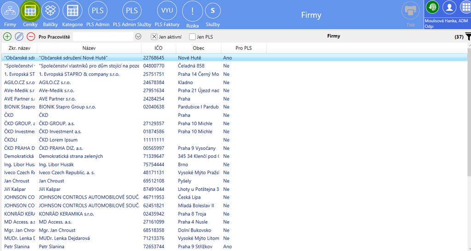
Task: Open the apps grid icon
Action: tap(465, 7)
